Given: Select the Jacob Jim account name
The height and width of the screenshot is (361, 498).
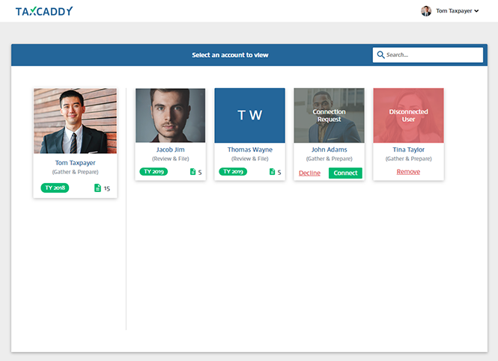Looking at the screenshot, I should [x=171, y=149].
